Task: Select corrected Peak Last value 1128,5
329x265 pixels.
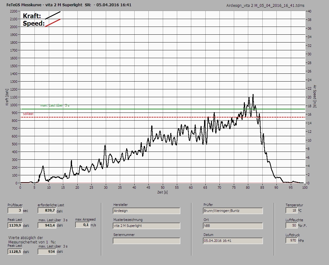Action: tap(15, 252)
